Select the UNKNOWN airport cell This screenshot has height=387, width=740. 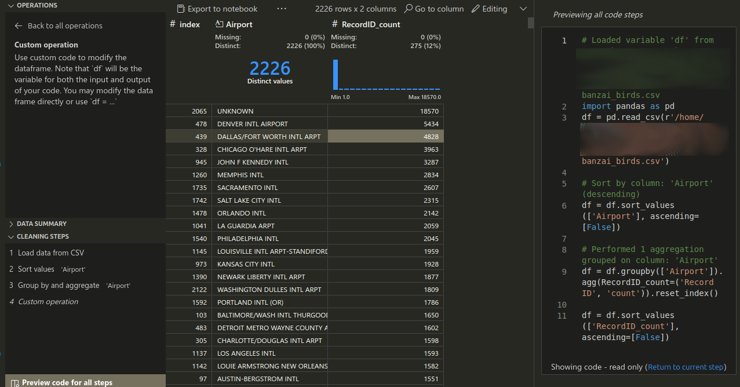(269, 111)
